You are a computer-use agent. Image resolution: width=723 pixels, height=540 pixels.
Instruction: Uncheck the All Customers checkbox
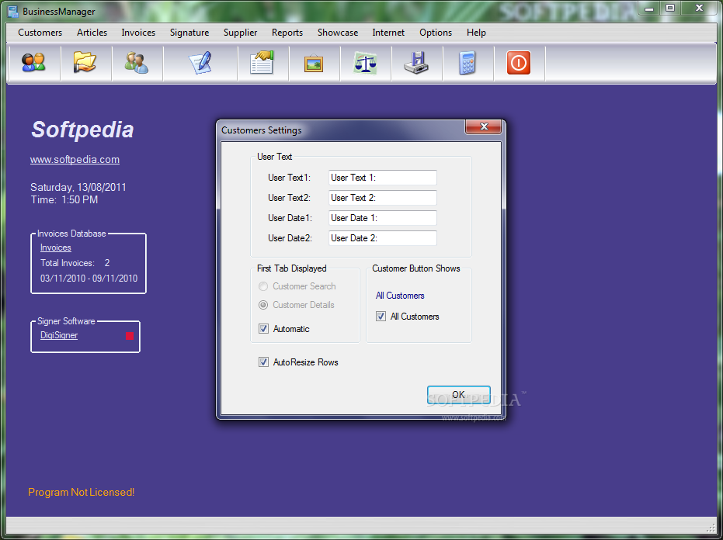381,316
